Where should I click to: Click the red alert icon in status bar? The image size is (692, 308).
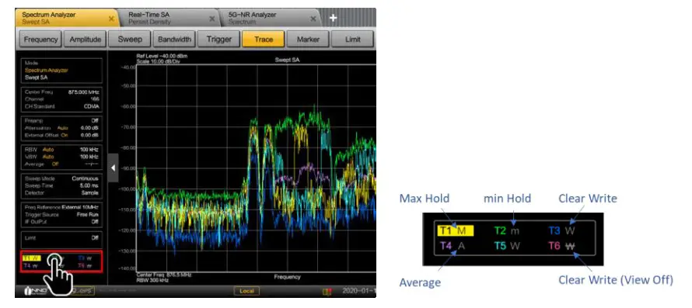click(x=327, y=291)
